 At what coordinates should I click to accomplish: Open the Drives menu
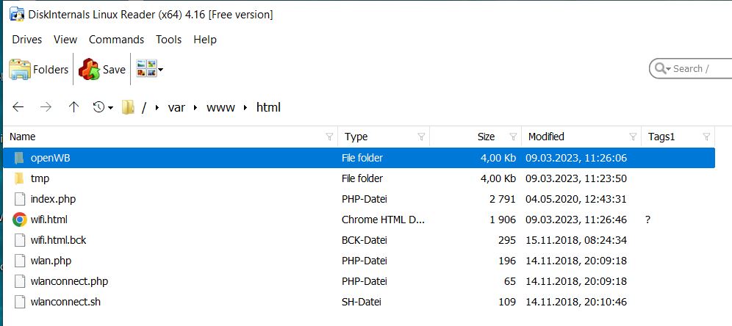pos(26,40)
